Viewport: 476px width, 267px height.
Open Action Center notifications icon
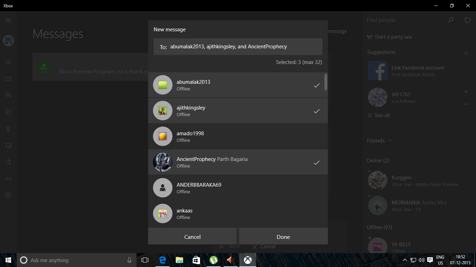(430, 260)
